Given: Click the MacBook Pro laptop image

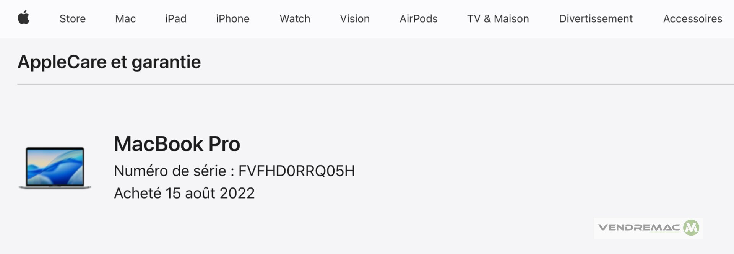Looking at the screenshot, I should click(55, 168).
